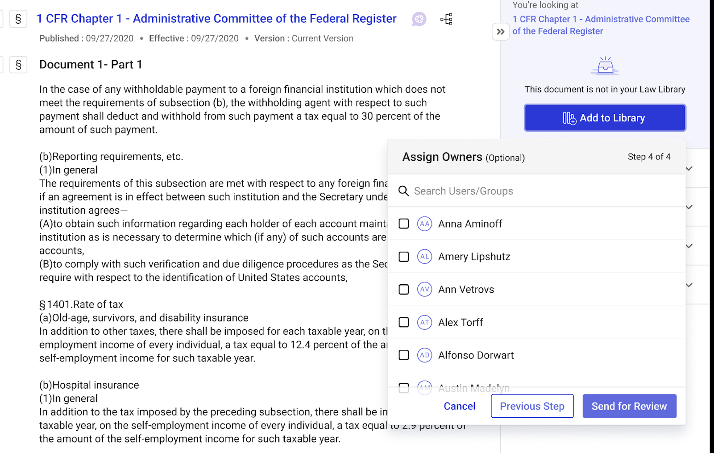Click the section symbol icon beside the chapter title
This screenshot has width=714, height=453.
[x=18, y=19]
